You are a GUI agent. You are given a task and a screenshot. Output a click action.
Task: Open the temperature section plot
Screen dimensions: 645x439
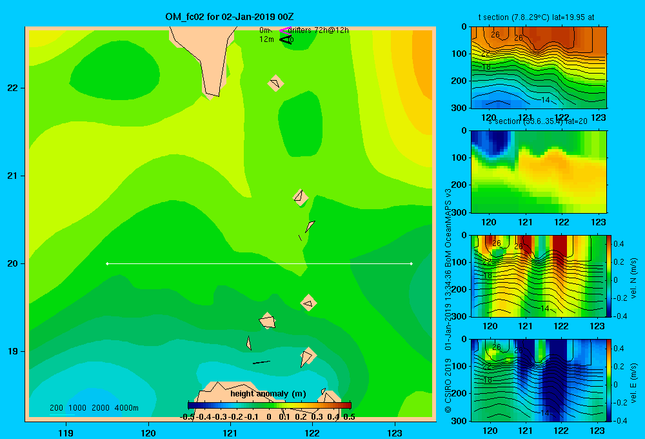pyautogui.click(x=539, y=68)
